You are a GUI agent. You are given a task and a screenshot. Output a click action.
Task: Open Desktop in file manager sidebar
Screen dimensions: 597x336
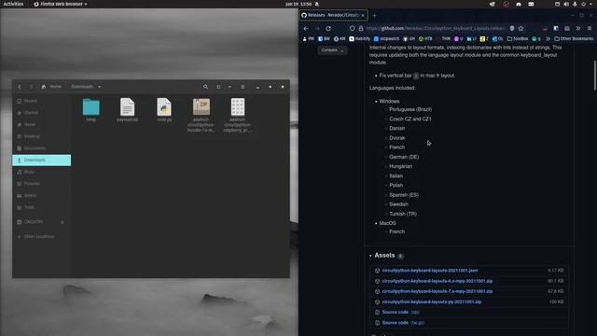click(x=41, y=136)
